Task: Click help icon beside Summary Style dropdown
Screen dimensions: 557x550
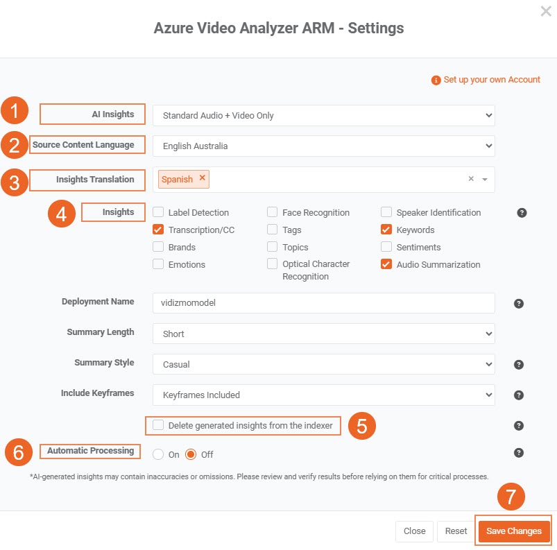Action: coord(518,364)
